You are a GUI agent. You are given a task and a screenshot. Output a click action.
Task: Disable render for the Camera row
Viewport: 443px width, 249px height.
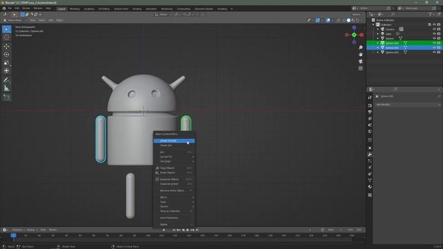pyautogui.click(x=438, y=29)
